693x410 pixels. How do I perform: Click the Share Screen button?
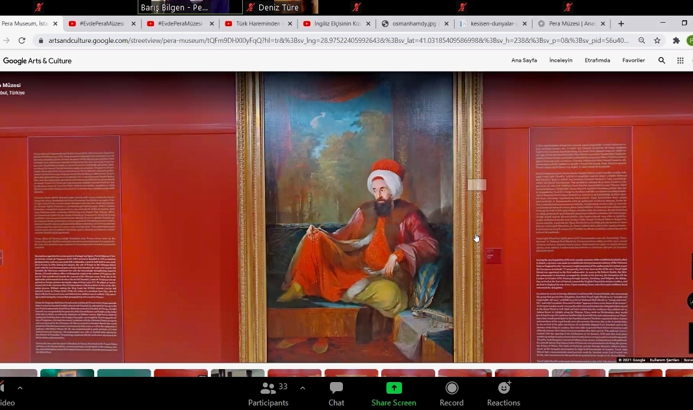tap(394, 394)
